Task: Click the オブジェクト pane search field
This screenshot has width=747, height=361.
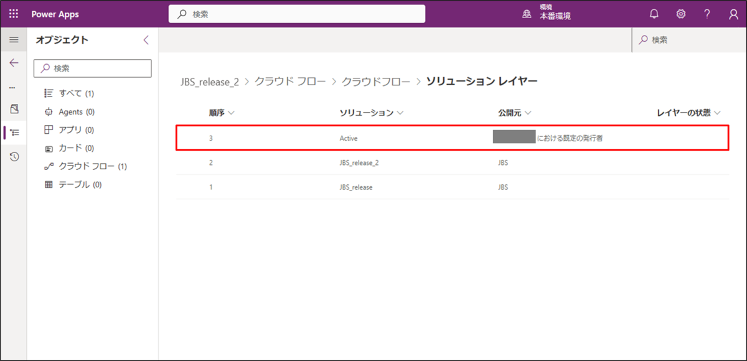Action: (93, 68)
